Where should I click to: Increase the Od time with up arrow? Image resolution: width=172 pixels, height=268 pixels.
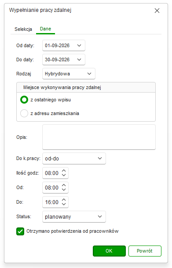click(x=64, y=186)
